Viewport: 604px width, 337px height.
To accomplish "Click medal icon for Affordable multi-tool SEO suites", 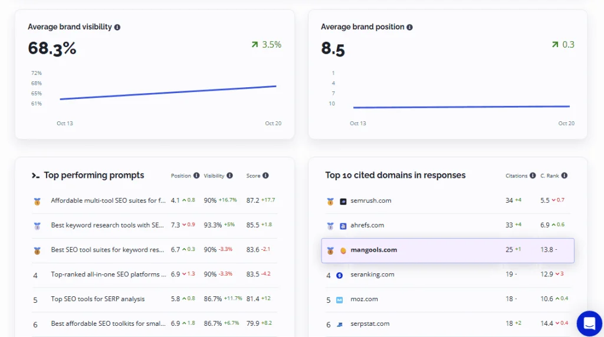I will [x=37, y=201].
